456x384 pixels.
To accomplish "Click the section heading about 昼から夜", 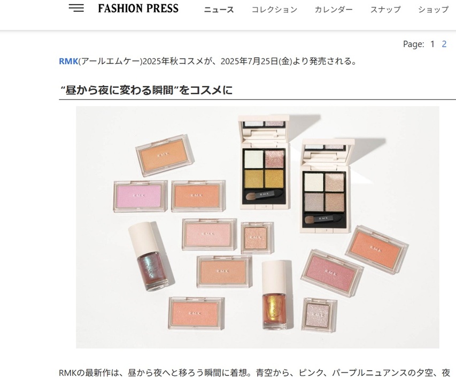I will [146, 90].
